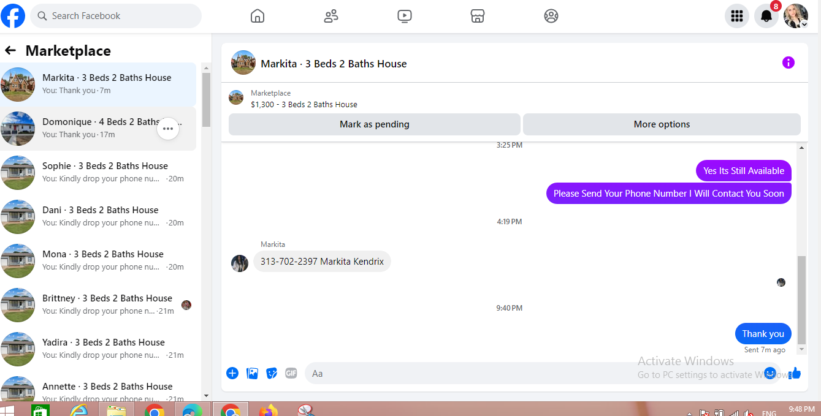Open Mona 3 Beds 2 Baths conversation
This screenshot has width=821, height=416.
[98, 261]
